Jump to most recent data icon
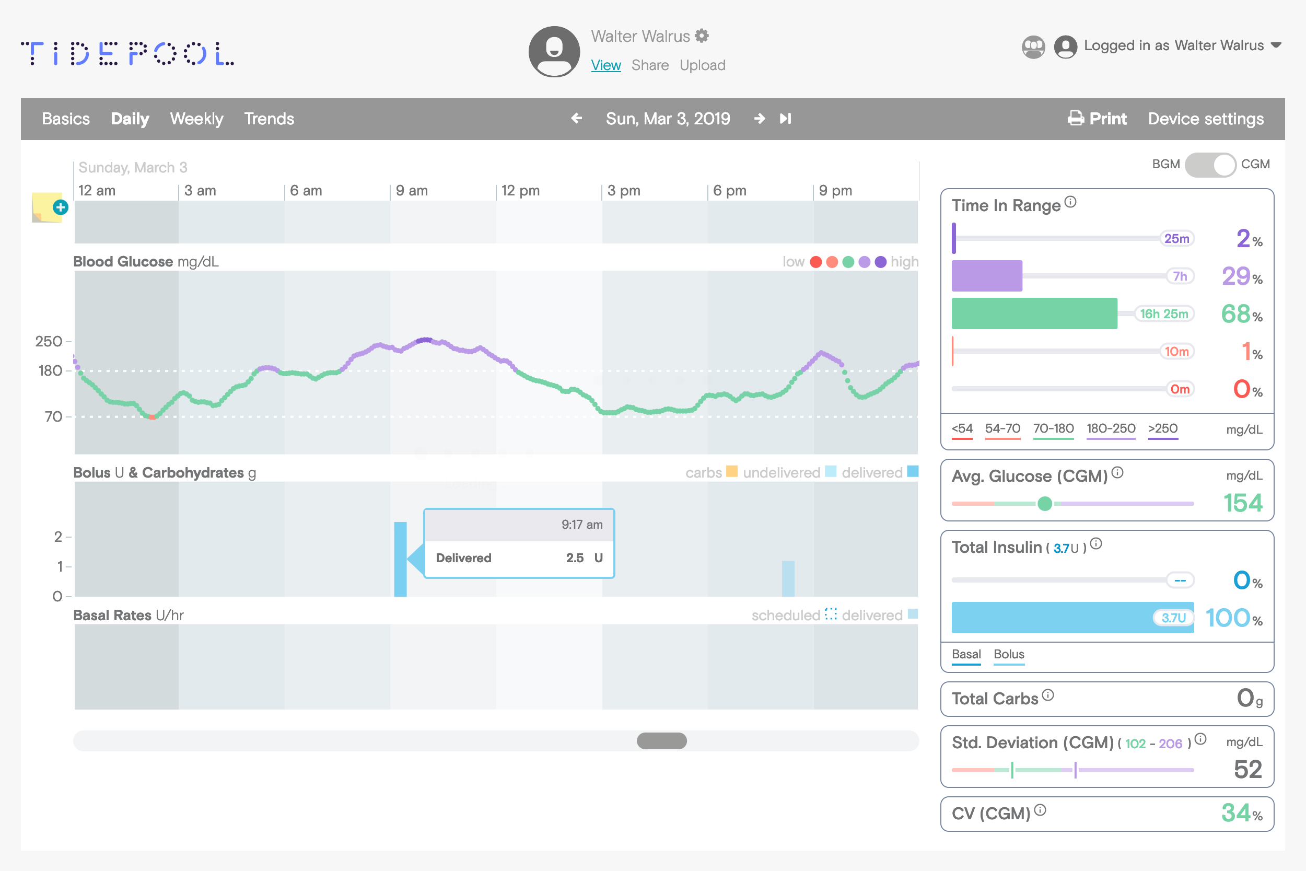 [x=785, y=118]
